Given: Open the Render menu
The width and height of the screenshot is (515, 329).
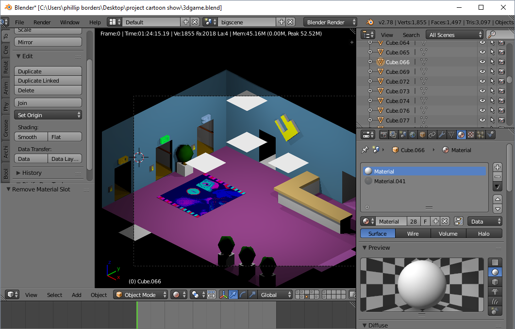Looking at the screenshot, I should [x=42, y=22].
